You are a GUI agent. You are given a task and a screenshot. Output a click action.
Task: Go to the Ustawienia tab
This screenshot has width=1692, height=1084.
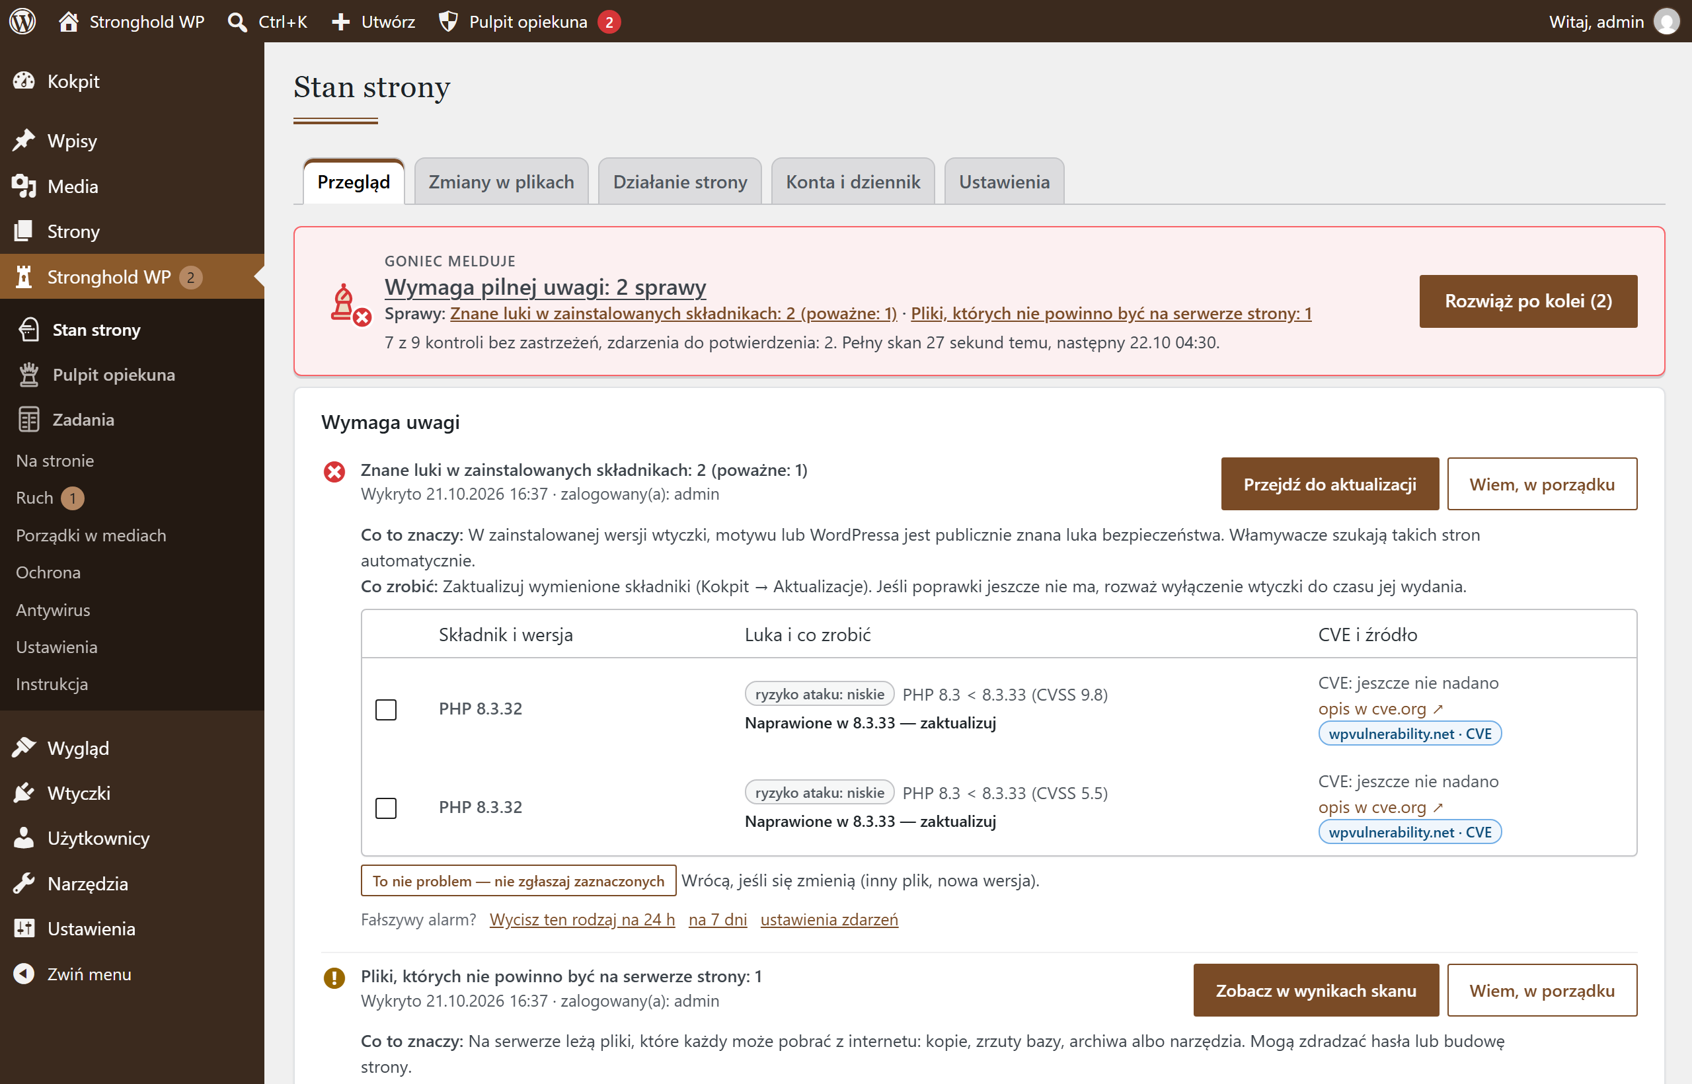(x=1005, y=182)
